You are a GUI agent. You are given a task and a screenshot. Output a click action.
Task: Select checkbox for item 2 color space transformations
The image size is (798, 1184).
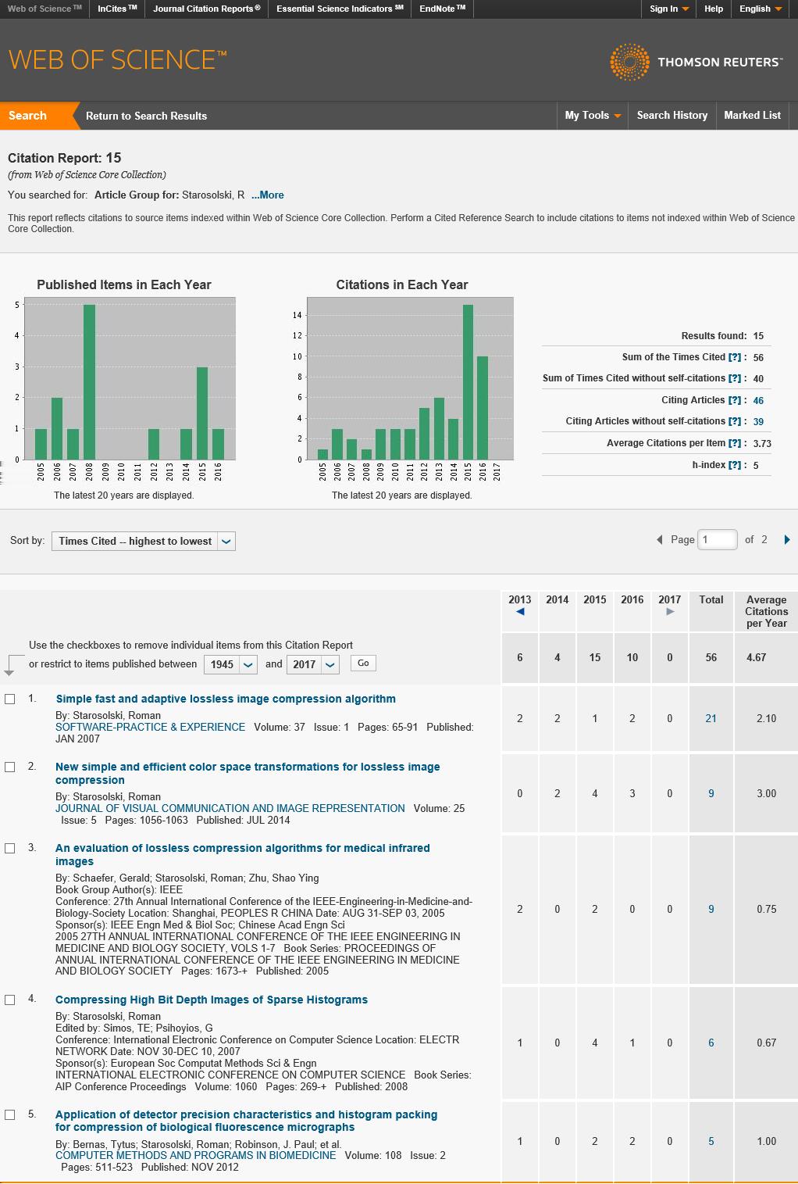click(x=10, y=767)
